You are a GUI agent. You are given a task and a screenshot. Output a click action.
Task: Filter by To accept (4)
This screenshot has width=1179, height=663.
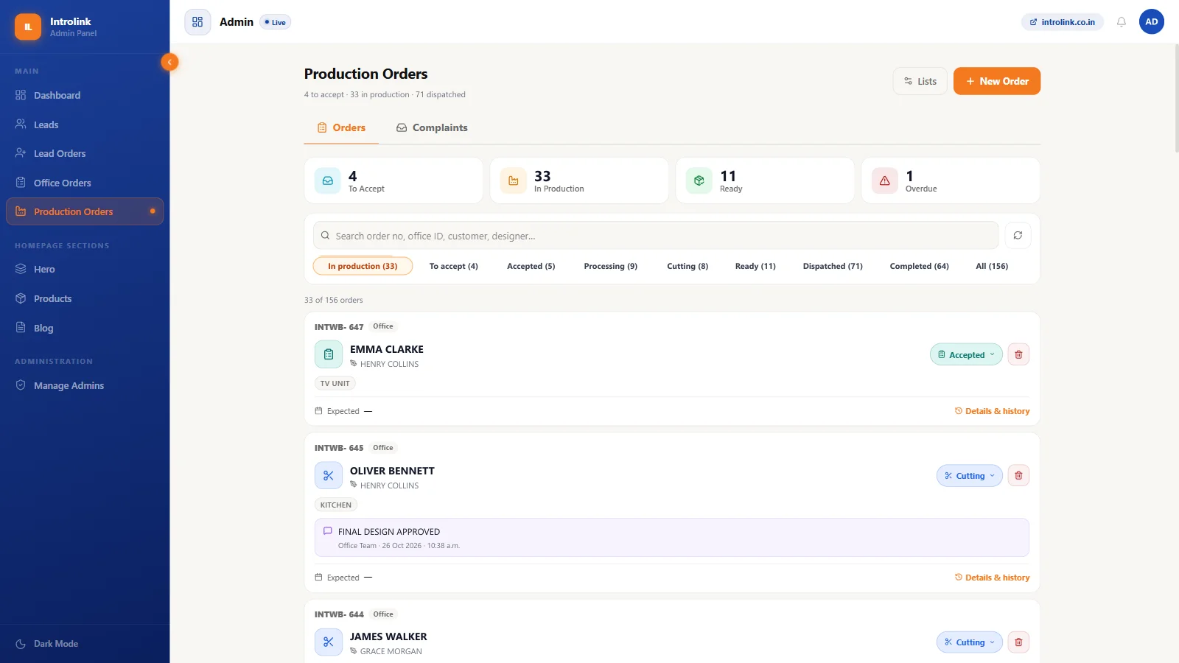coord(454,266)
